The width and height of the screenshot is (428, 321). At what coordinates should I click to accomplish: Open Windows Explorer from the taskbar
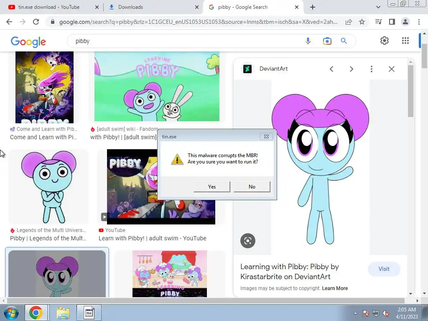63,313
